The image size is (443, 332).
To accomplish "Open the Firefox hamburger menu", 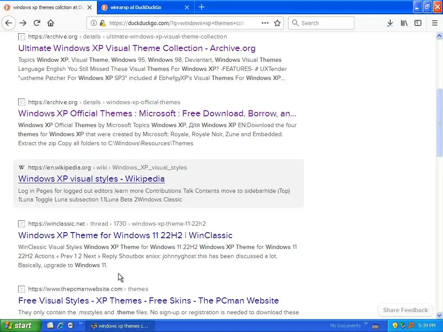I will 435,23.
